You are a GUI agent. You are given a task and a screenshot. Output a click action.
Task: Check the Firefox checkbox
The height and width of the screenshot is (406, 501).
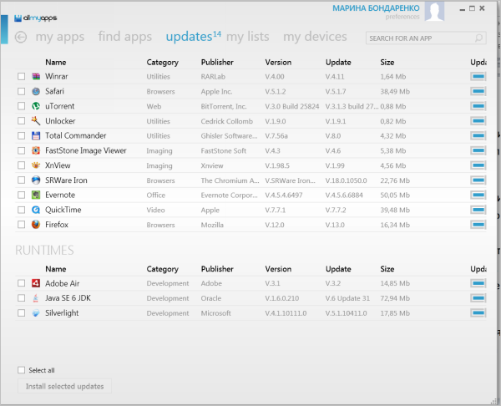pyautogui.click(x=22, y=225)
